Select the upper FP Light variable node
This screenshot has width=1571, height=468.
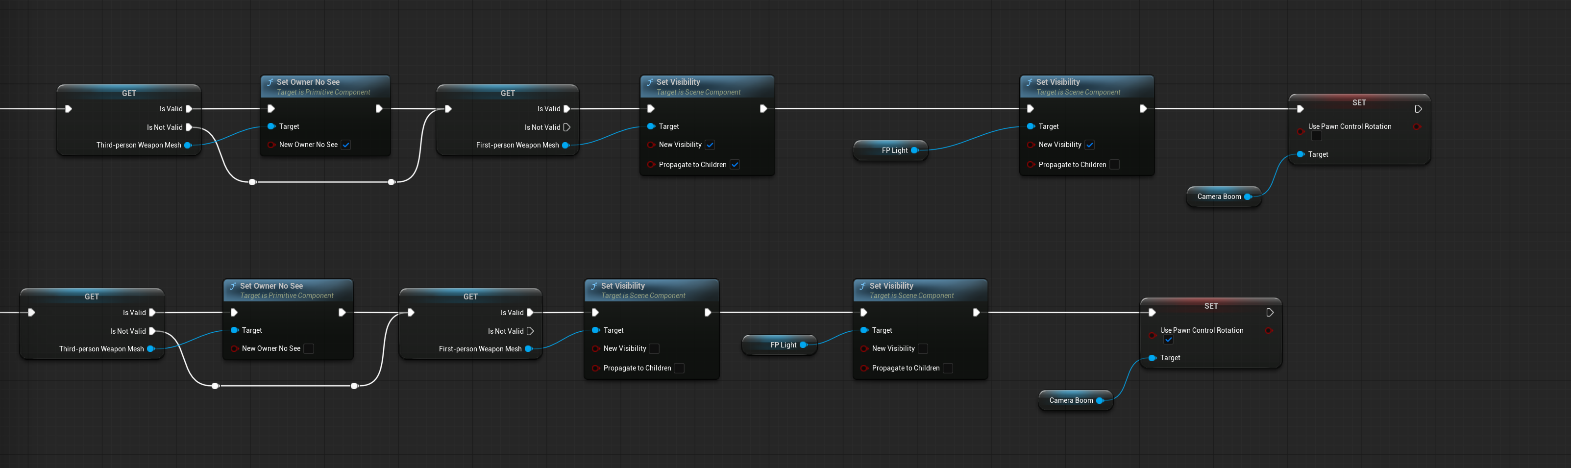(890, 150)
